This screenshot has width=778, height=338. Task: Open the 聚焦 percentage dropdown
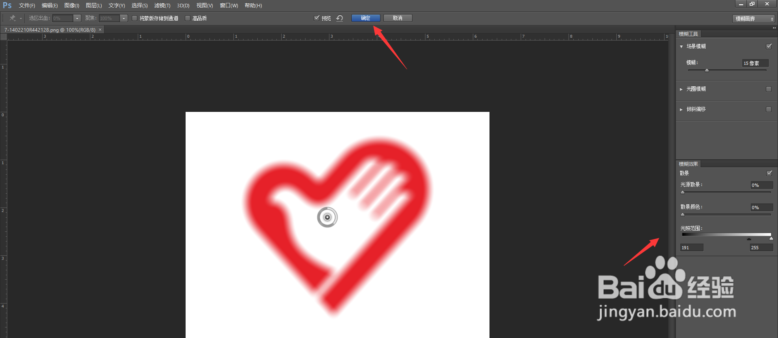tap(124, 18)
